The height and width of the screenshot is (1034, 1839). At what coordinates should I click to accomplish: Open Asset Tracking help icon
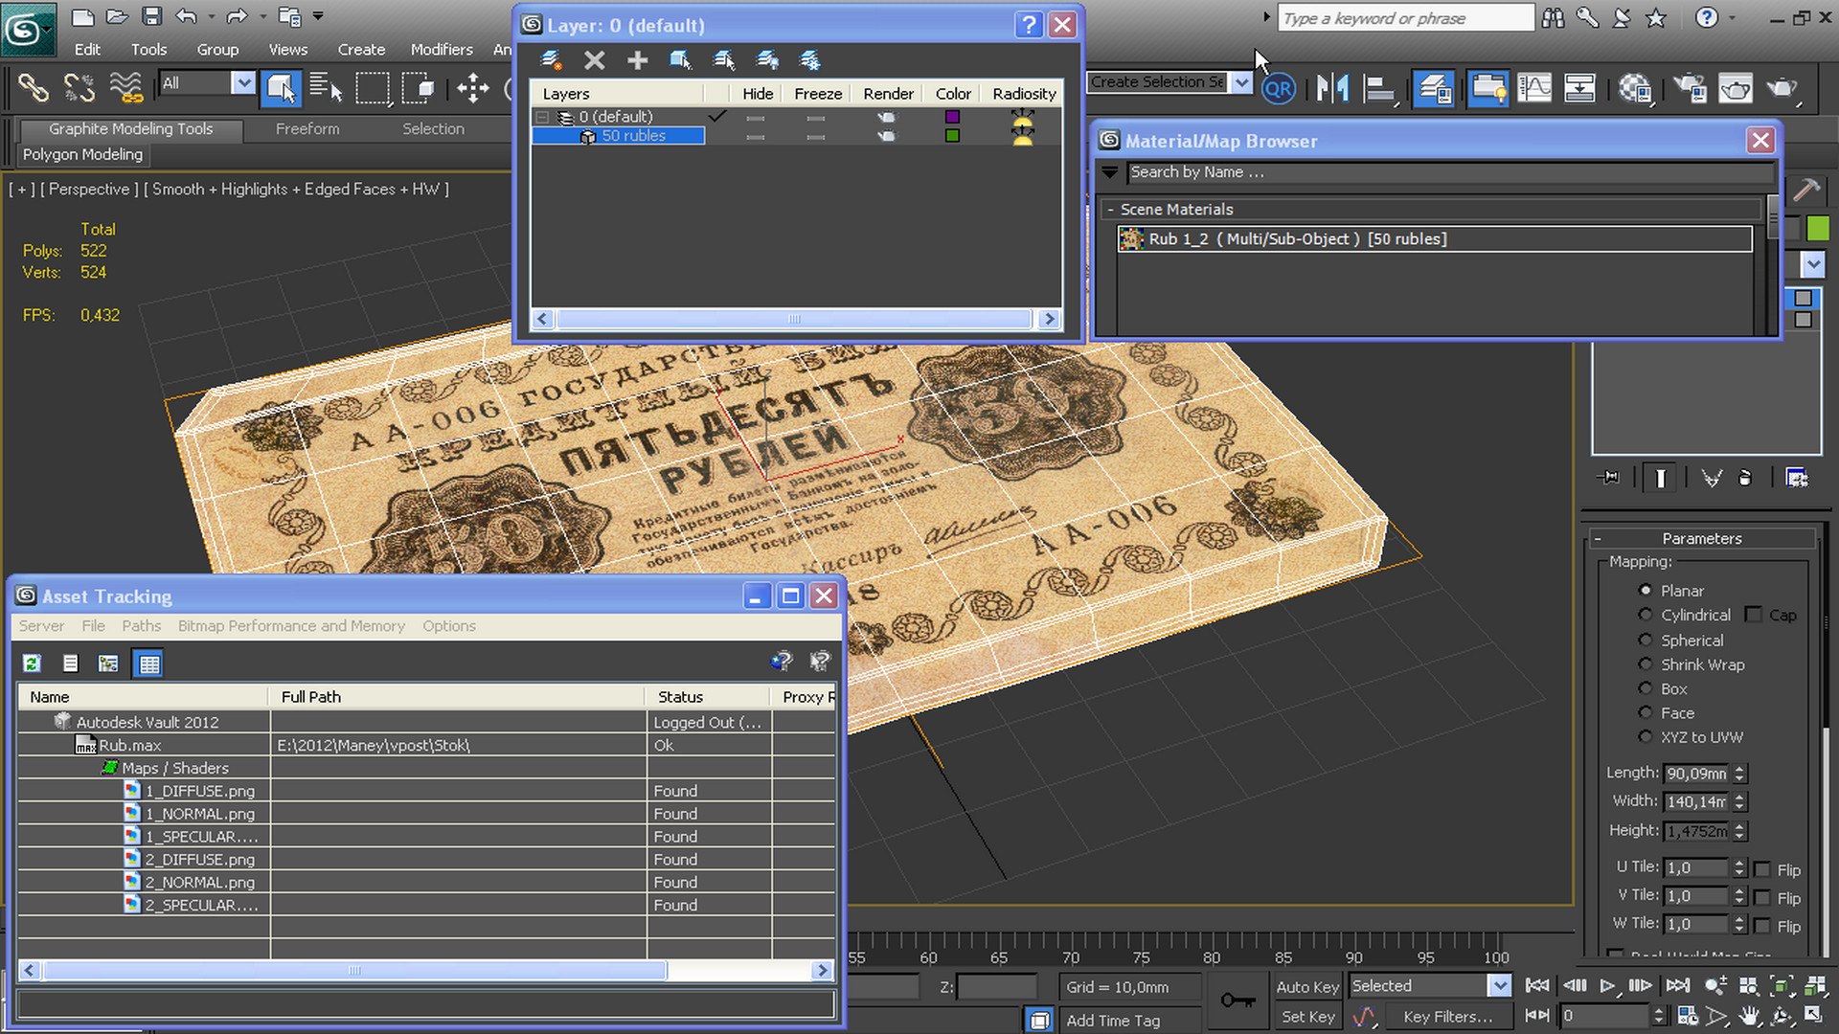click(x=782, y=662)
